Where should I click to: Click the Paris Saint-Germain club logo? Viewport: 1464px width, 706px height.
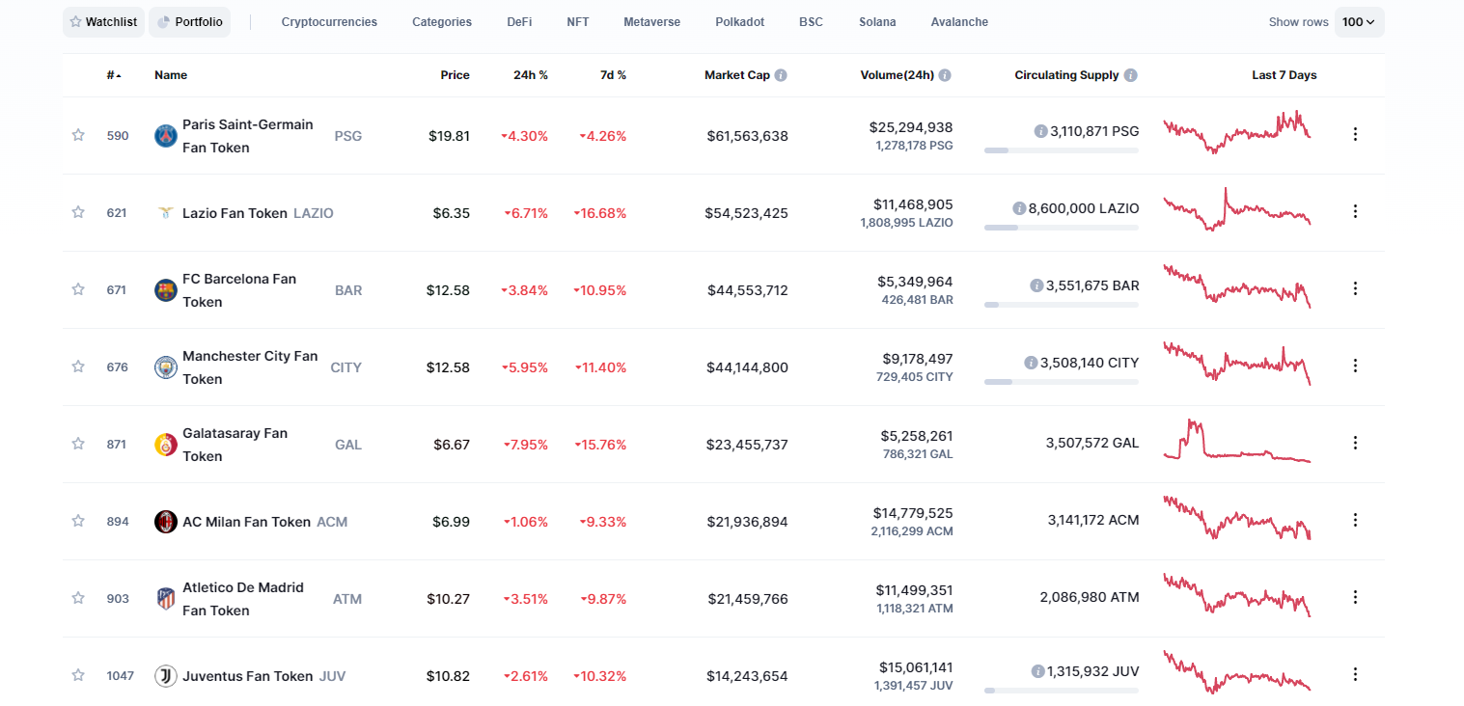pos(166,136)
